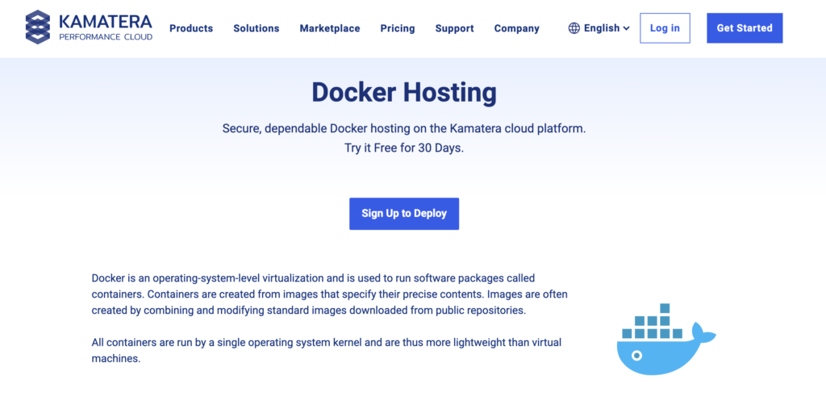The image size is (826, 417).
Task: Click the paragraph starting "All containers are run"
Action: [x=327, y=350]
